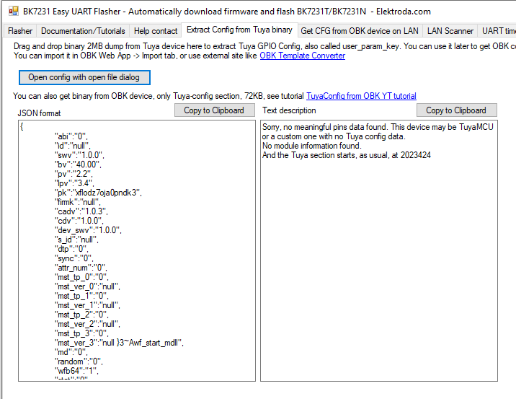516x399 pixels.
Task: Click the "Sorry, no meaningful pins data found" text
Action: tap(325, 127)
